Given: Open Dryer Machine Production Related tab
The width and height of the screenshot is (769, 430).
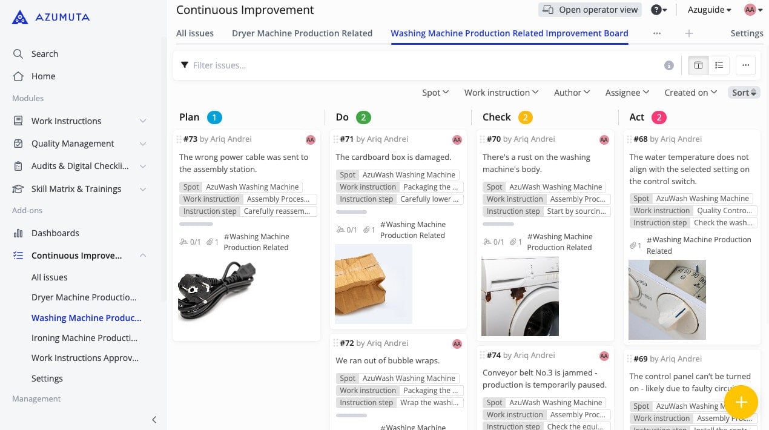Looking at the screenshot, I should pyautogui.click(x=302, y=33).
